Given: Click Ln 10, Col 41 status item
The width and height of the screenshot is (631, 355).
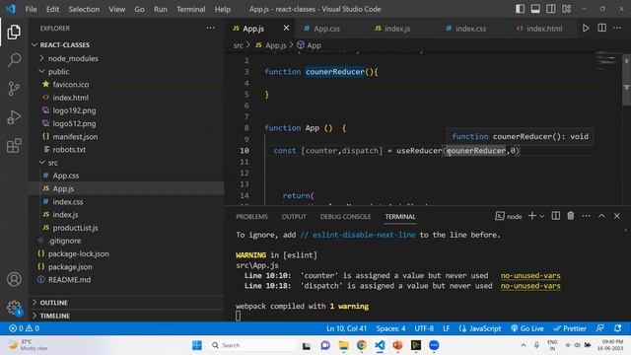Looking at the screenshot, I should tap(346, 328).
